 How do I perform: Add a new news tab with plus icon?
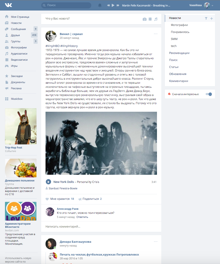(x=212, y=18)
